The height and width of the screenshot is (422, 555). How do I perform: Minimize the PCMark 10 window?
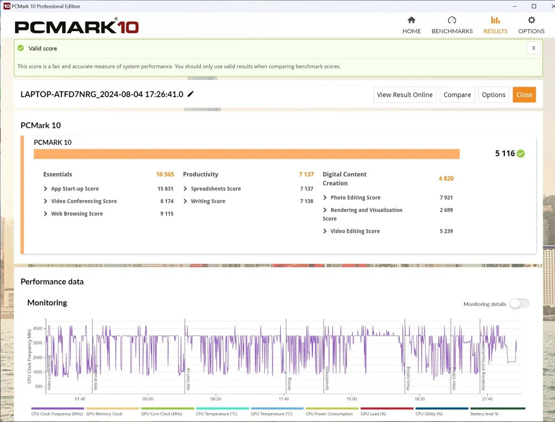point(514,6)
